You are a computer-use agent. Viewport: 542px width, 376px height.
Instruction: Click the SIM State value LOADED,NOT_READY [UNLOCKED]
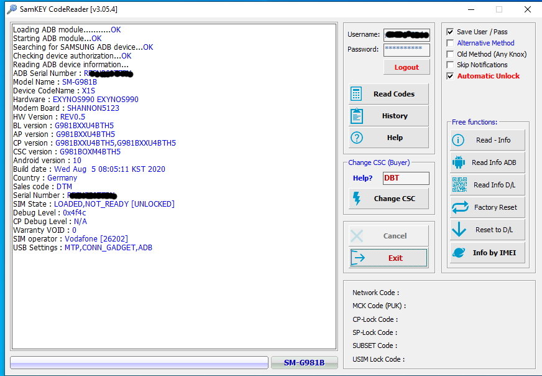[x=114, y=204]
